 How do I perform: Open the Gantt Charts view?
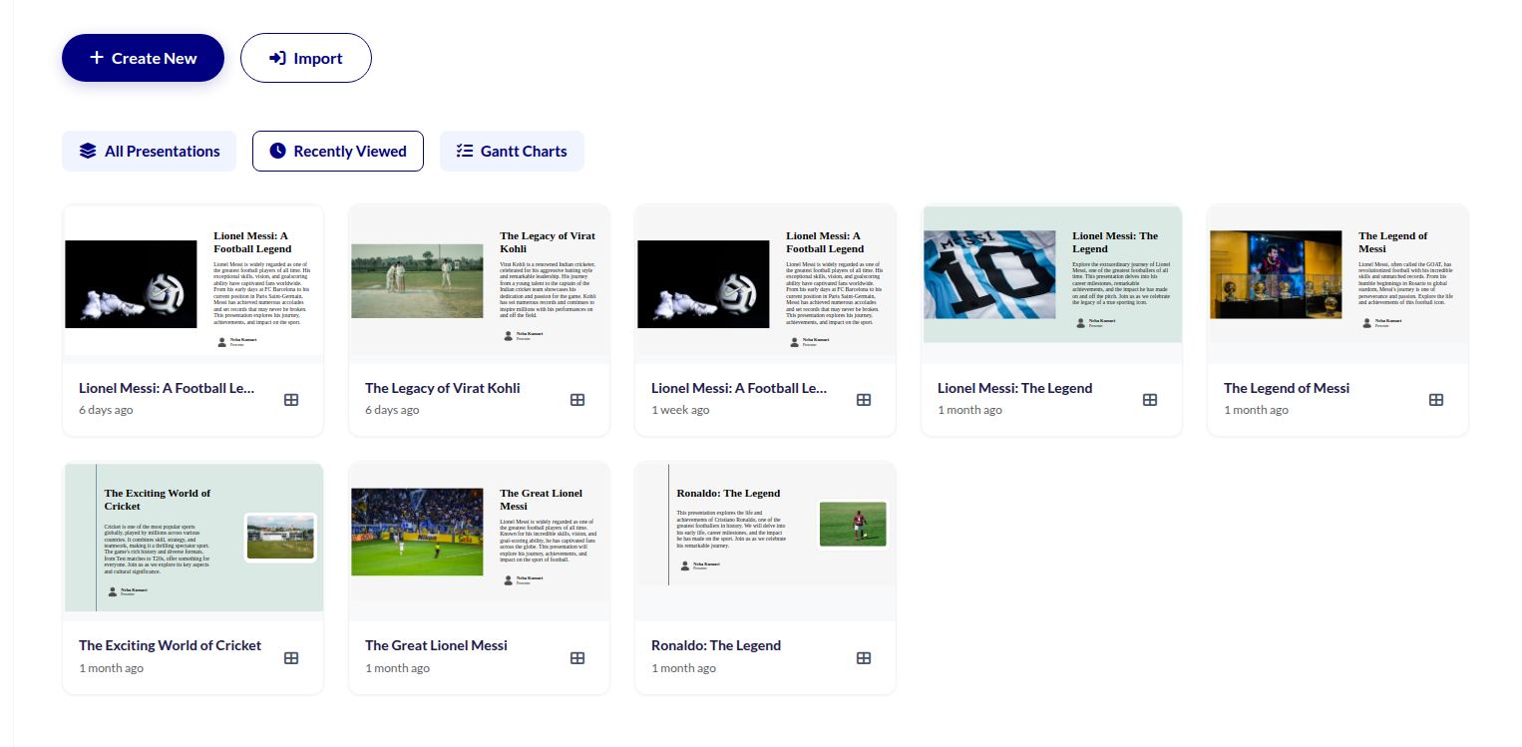(x=512, y=151)
